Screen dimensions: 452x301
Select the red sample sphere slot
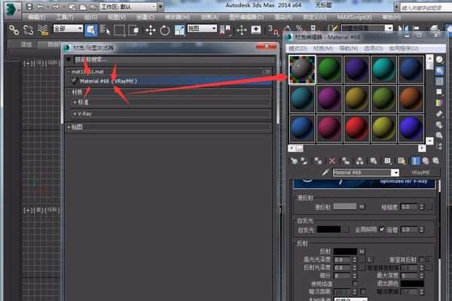356,128
